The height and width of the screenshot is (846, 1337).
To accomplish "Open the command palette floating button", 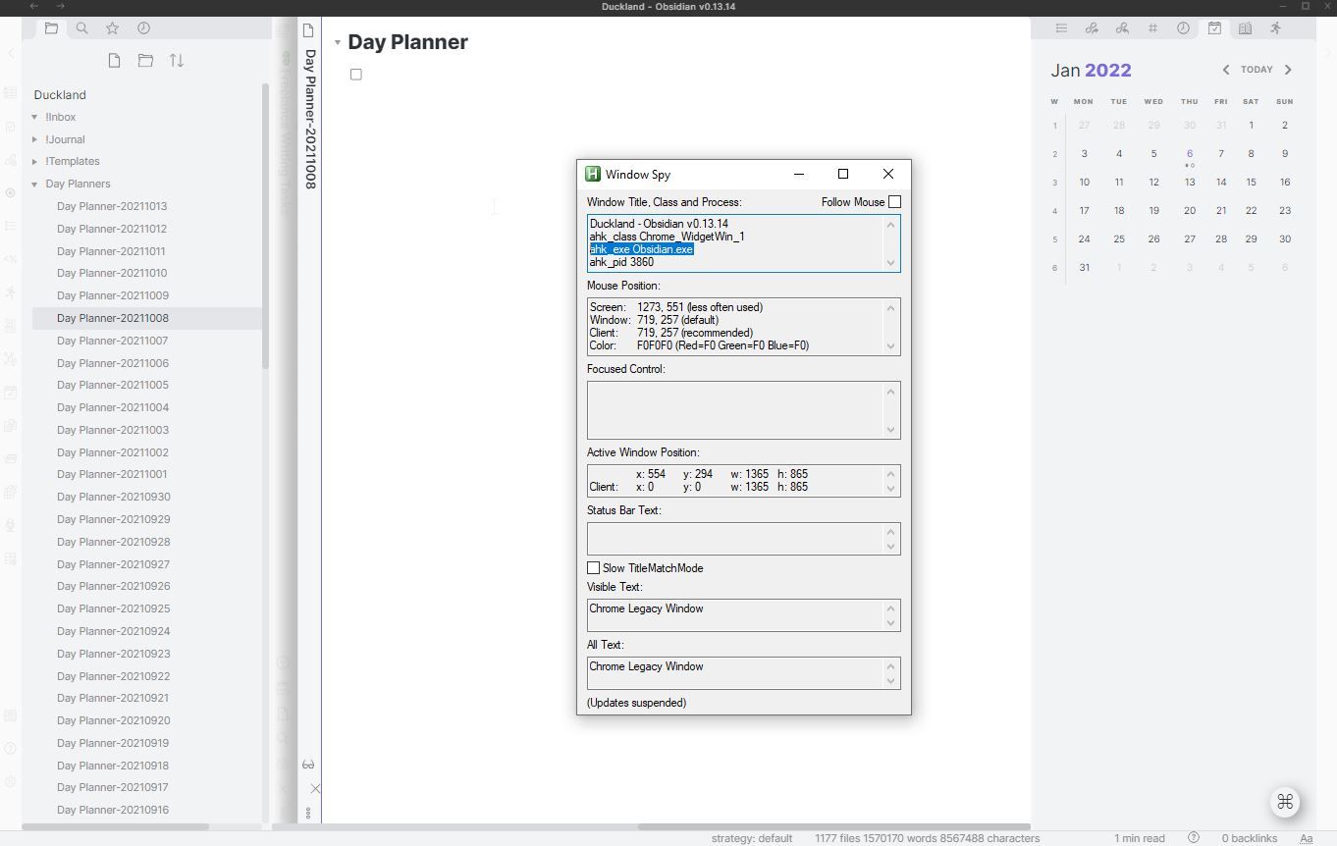I will 1285,803.
